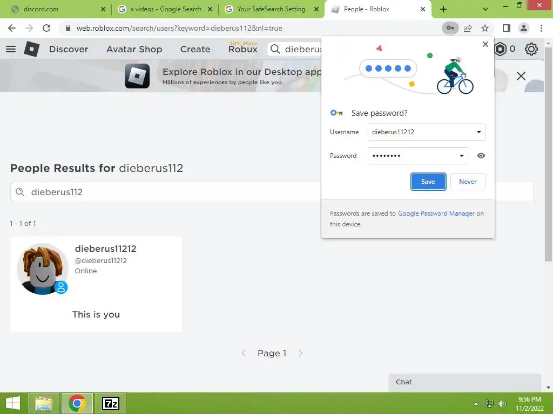Expand the Username dropdown arrow
Viewport: 553px width, 414px height.
click(x=479, y=132)
